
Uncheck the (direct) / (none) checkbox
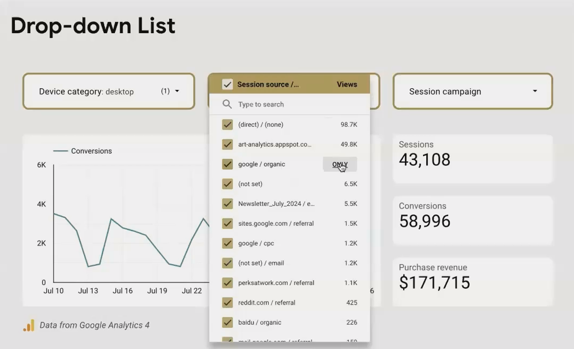click(227, 124)
